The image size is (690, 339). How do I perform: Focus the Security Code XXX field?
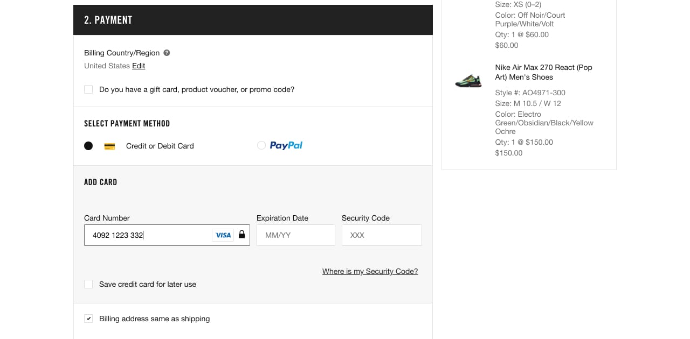(382, 235)
